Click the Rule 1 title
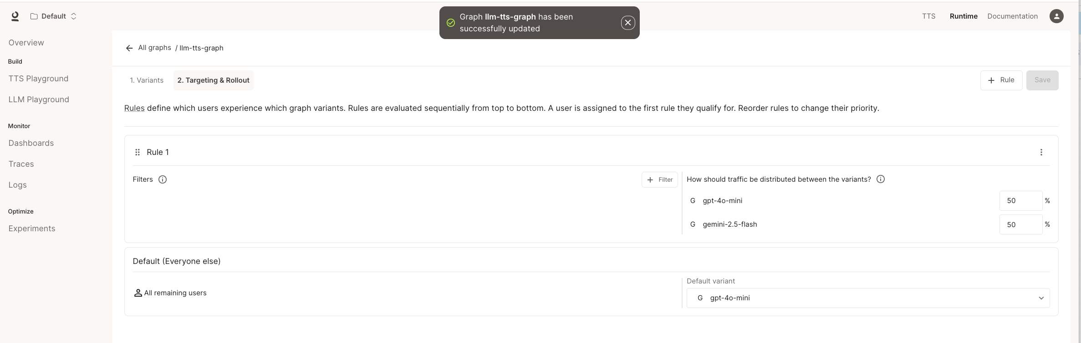Image resolution: width=1081 pixels, height=343 pixels. (158, 152)
